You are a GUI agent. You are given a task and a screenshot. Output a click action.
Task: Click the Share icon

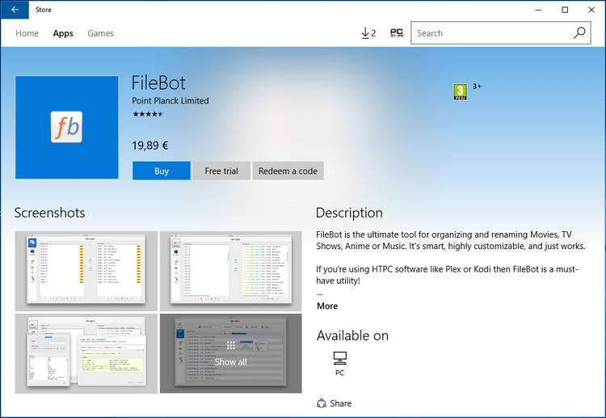pos(322,403)
